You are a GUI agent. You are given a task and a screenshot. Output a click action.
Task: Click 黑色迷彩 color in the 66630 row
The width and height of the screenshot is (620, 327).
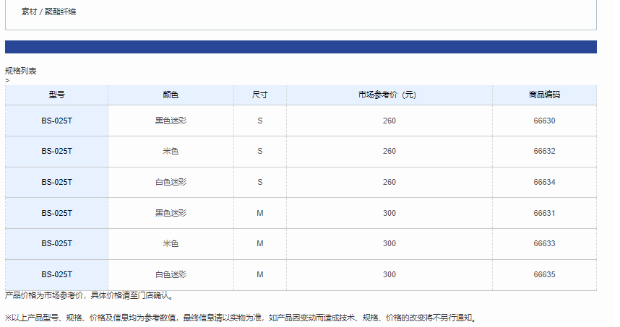pyautogui.click(x=171, y=121)
